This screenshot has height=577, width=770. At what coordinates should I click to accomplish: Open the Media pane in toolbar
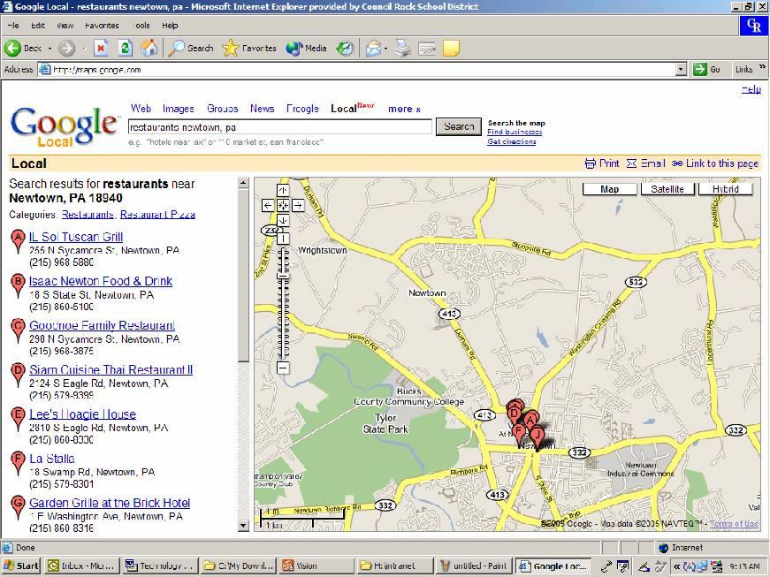point(306,48)
